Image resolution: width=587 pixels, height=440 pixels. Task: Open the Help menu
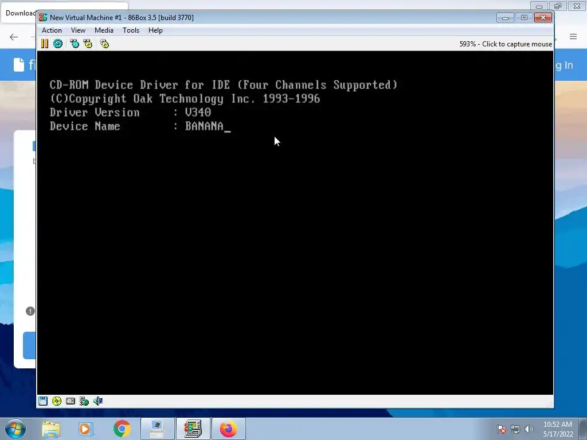coord(155,30)
